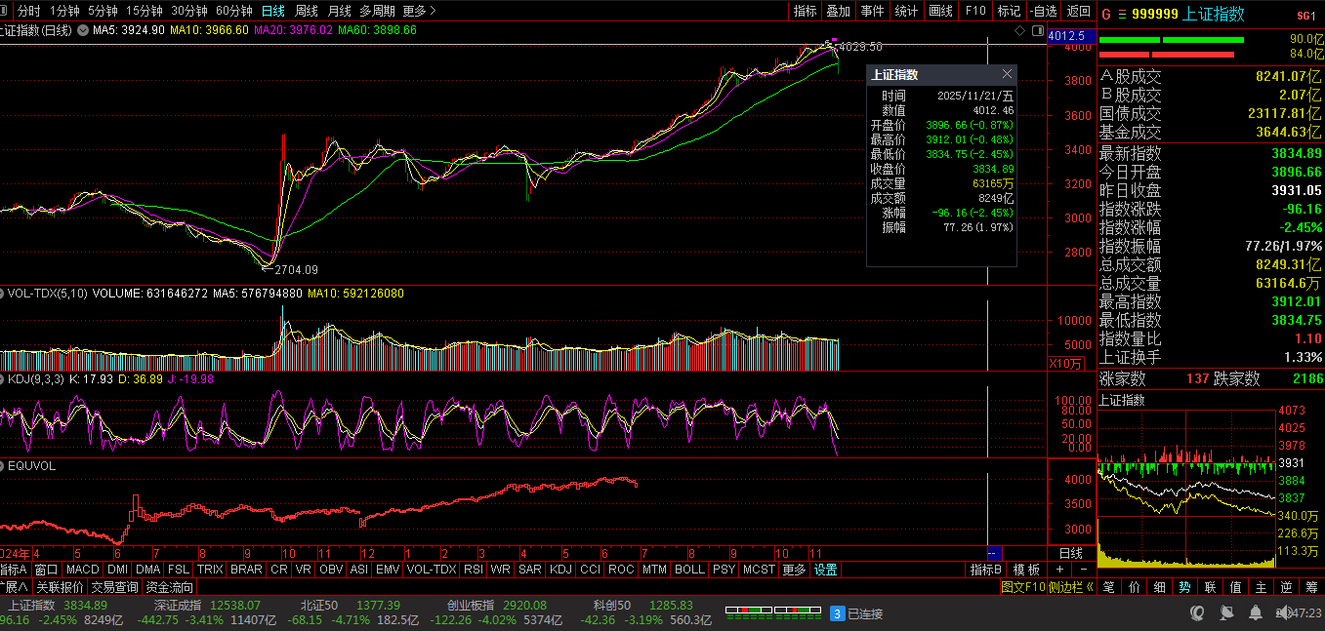Image resolution: width=1325 pixels, height=631 pixels.
Task: Open the 事件 events button
Action: click(x=872, y=11)
